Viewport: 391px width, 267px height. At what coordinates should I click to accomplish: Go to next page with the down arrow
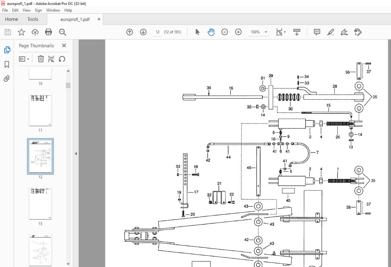(143, 32)
